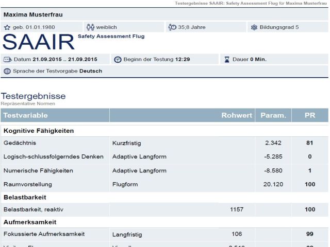Click the Testergebnisse heading

coord(33,96)
